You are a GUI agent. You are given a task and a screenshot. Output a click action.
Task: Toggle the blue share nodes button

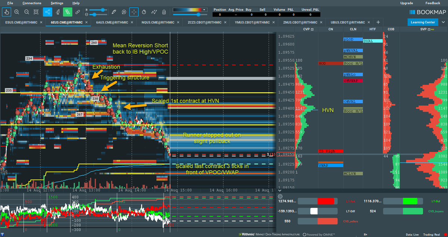48,12
